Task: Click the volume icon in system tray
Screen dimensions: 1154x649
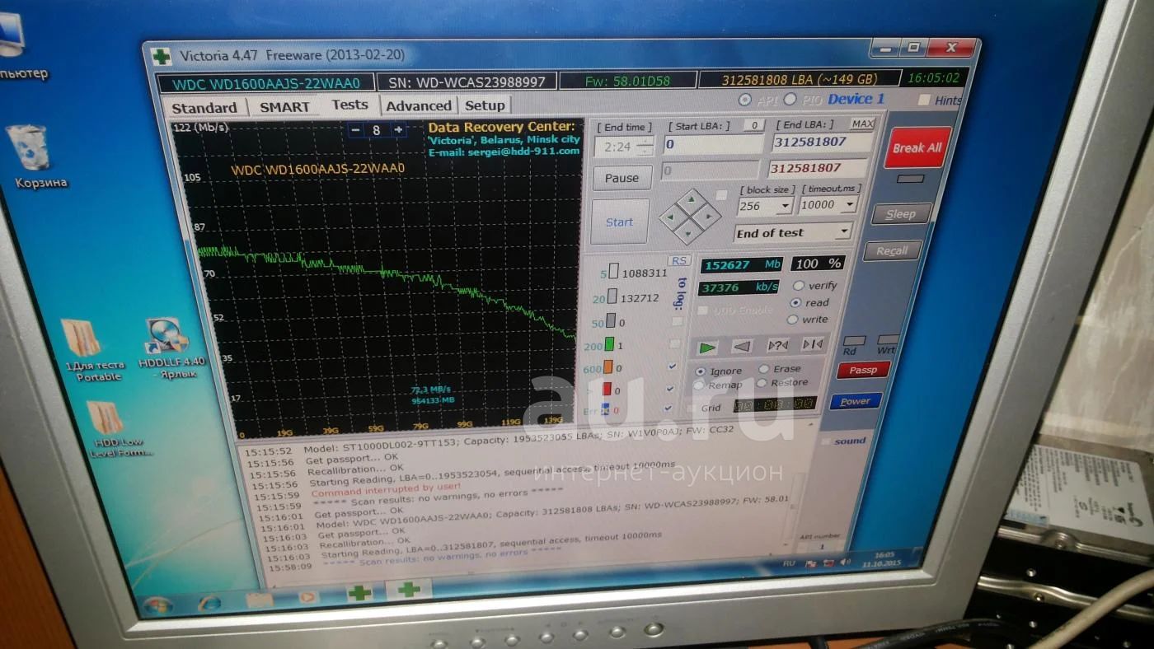Action: point(845,562)
